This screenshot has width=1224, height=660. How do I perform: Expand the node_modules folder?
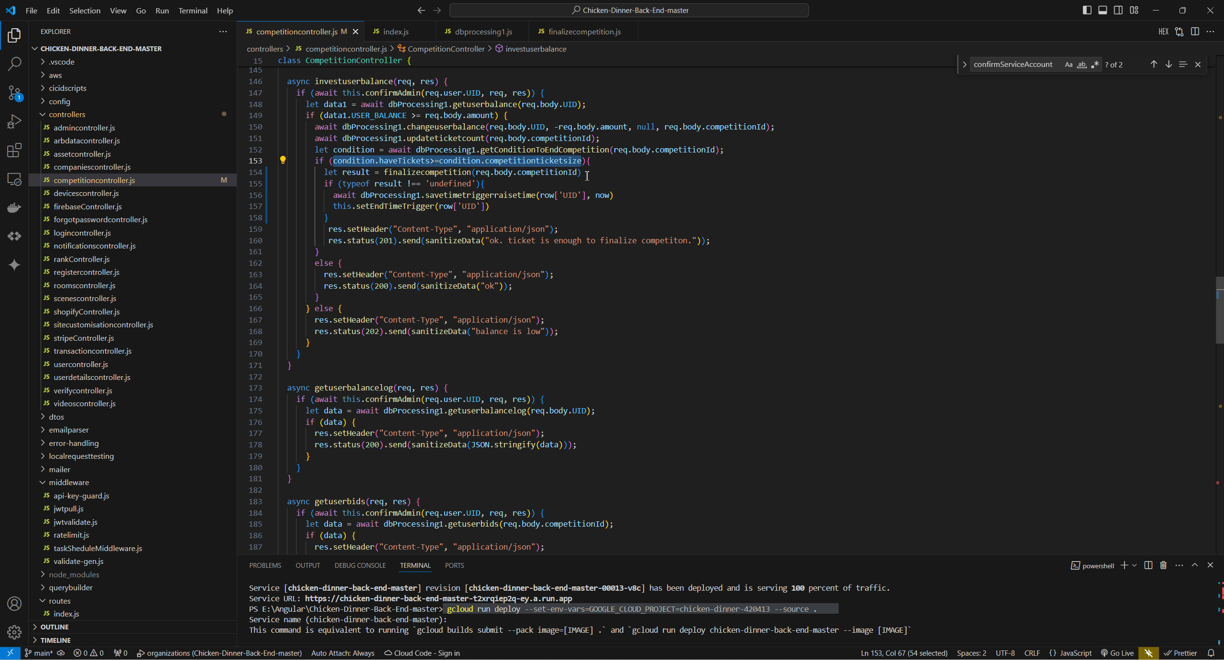coord(74,574)
